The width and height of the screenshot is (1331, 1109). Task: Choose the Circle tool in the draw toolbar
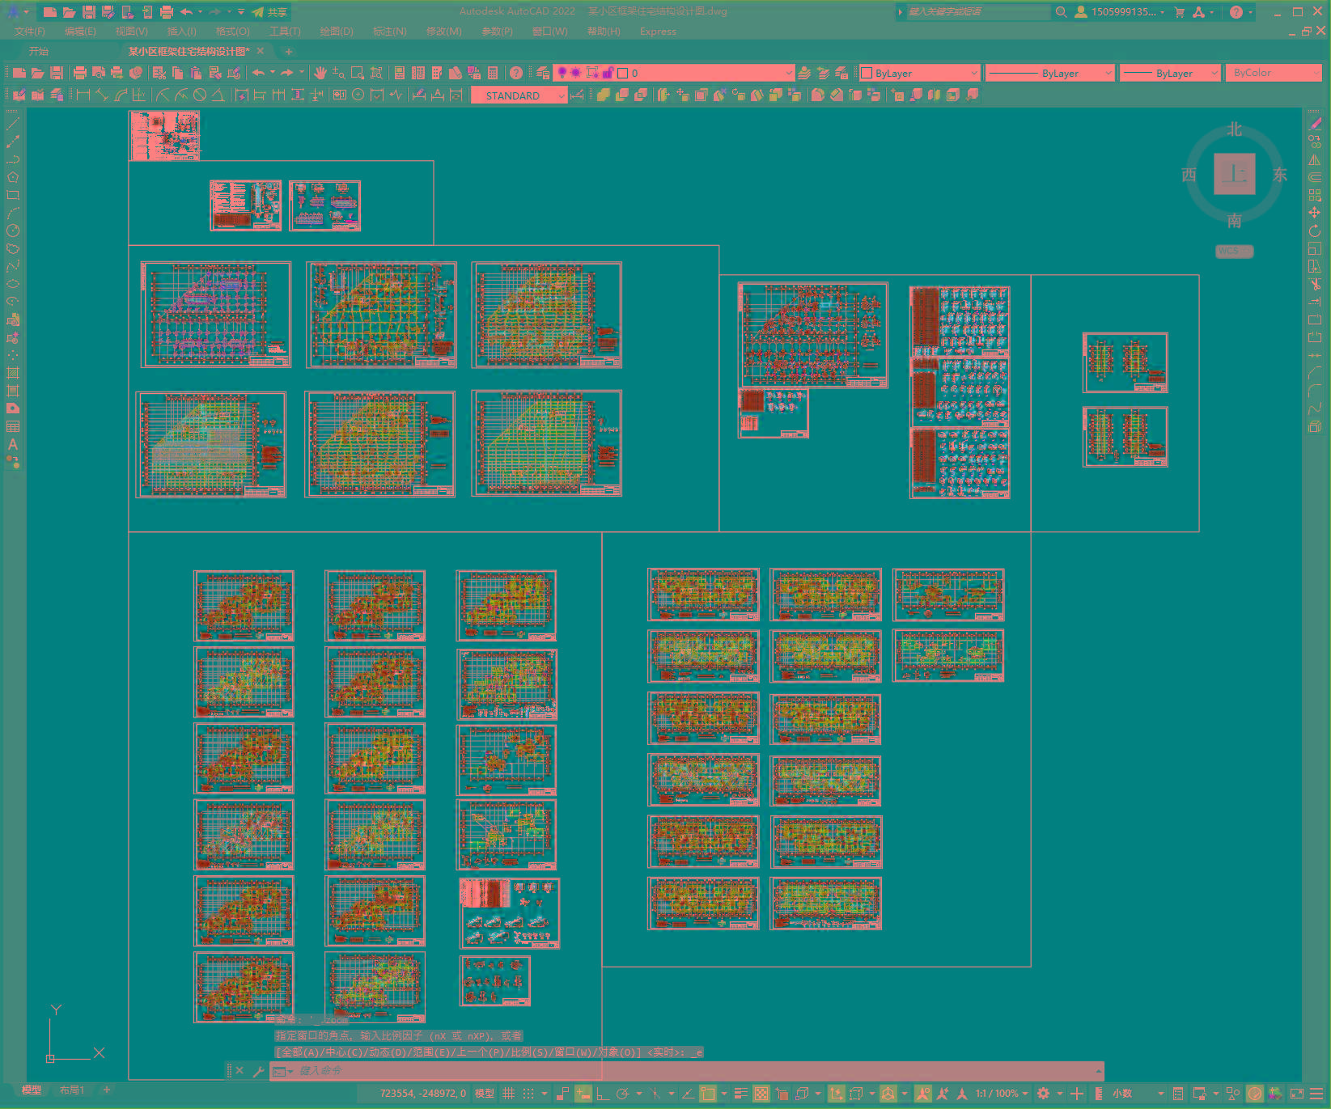click(x=13, y=231)
